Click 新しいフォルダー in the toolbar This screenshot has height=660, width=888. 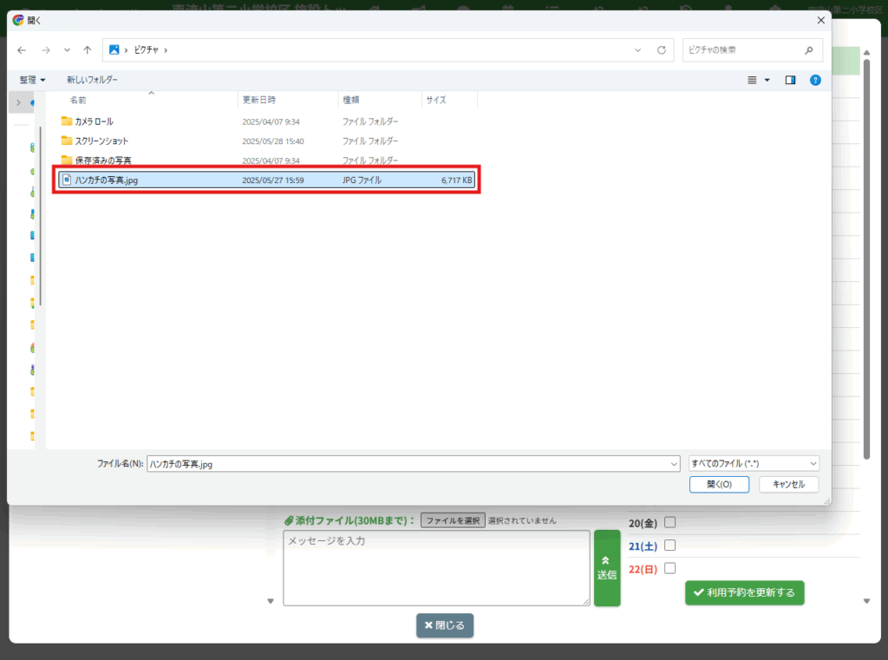(92, 80)
